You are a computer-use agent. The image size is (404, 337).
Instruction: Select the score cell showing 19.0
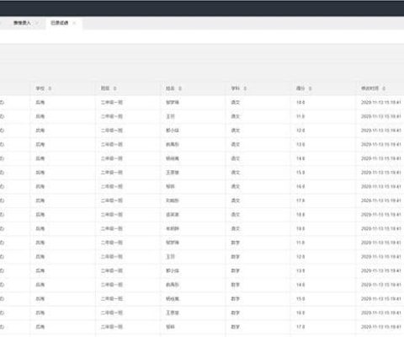tap(300, 229)
